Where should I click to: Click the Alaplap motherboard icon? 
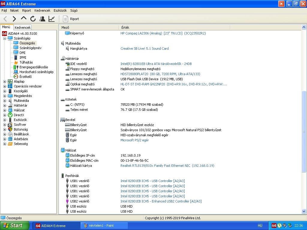(x=10, y=81)
